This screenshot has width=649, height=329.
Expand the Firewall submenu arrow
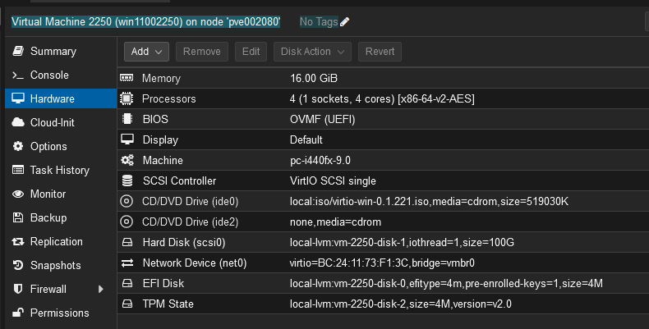coord(101,289)
